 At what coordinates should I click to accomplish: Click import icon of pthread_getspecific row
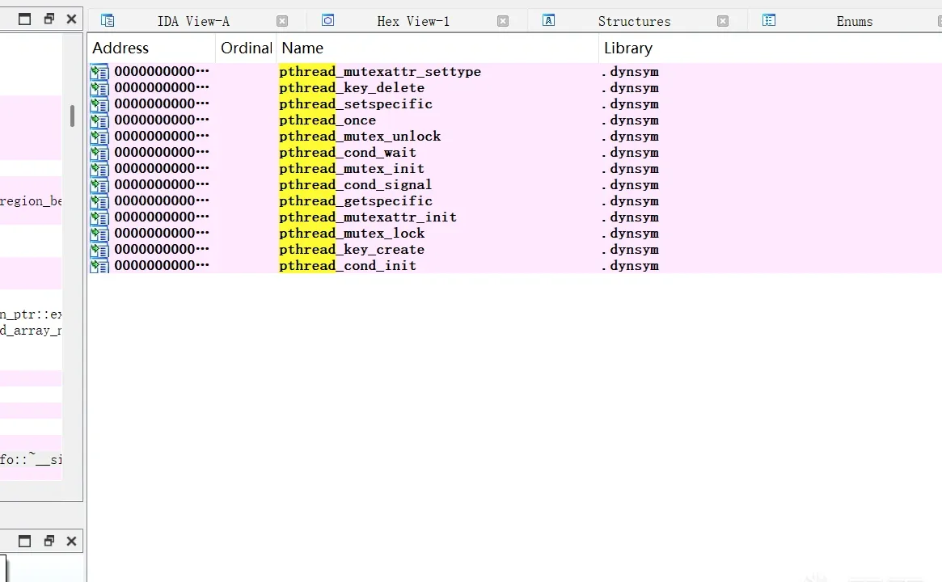click(99, 202)
